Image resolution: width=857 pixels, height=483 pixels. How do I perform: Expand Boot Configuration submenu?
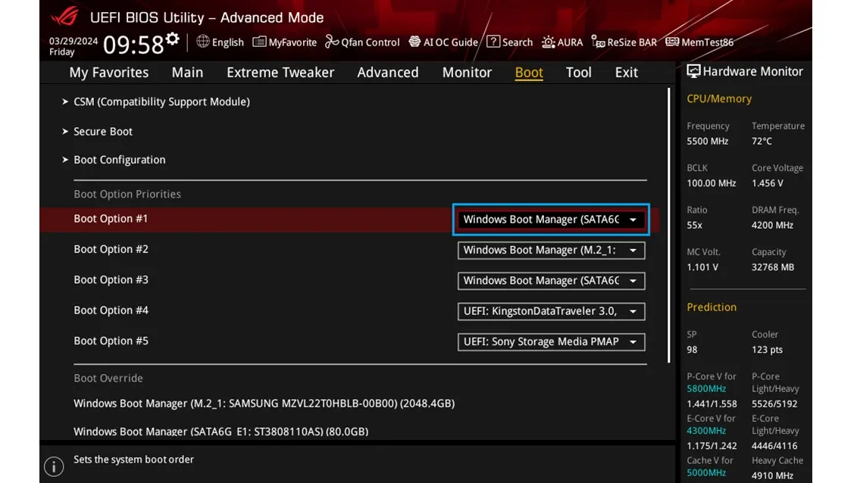(x=120, y=160)
